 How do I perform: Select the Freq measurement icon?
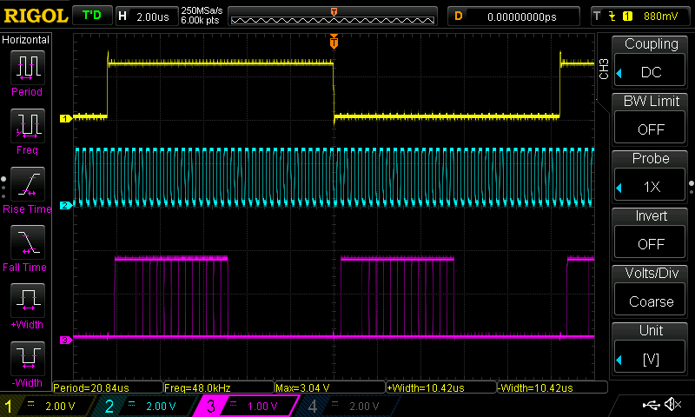tap(26, 126)
